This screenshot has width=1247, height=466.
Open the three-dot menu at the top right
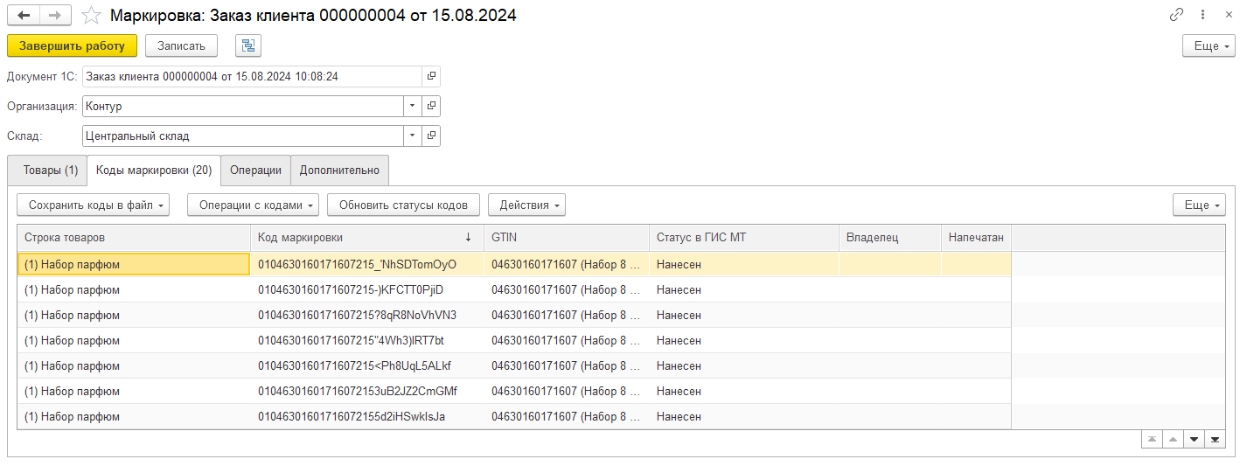(1204, 15)
